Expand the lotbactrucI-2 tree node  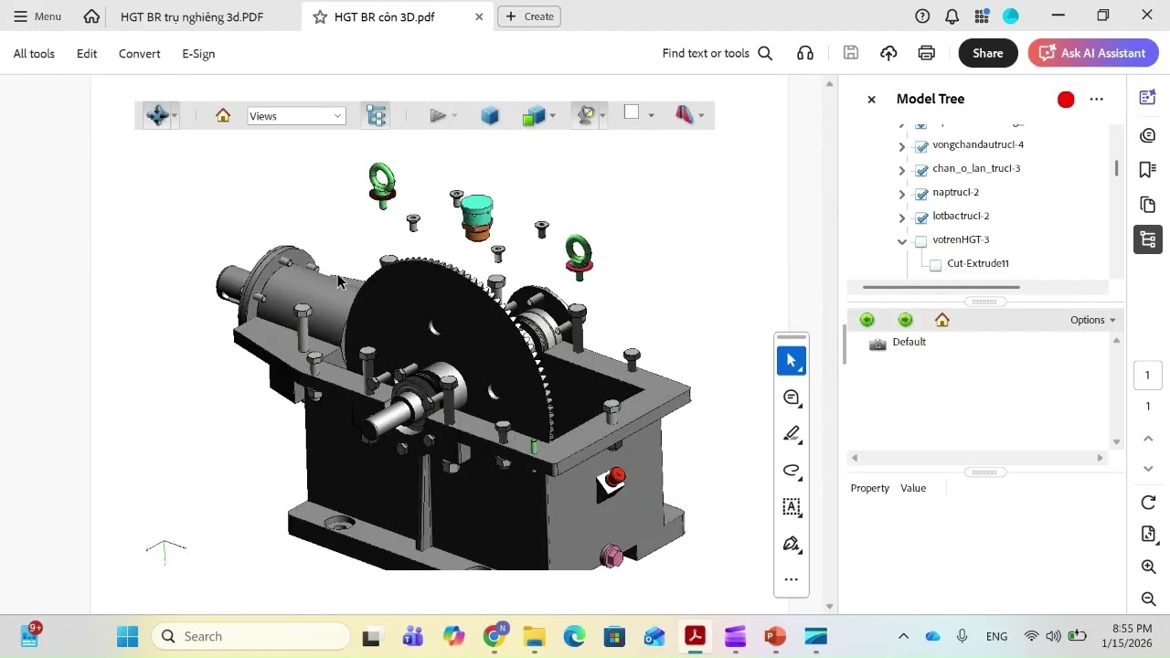click(x=902, y=218)
